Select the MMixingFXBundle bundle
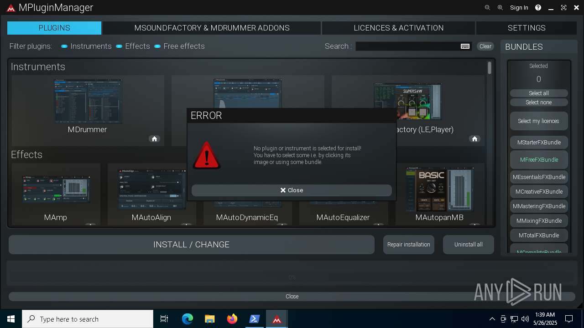 539,221
